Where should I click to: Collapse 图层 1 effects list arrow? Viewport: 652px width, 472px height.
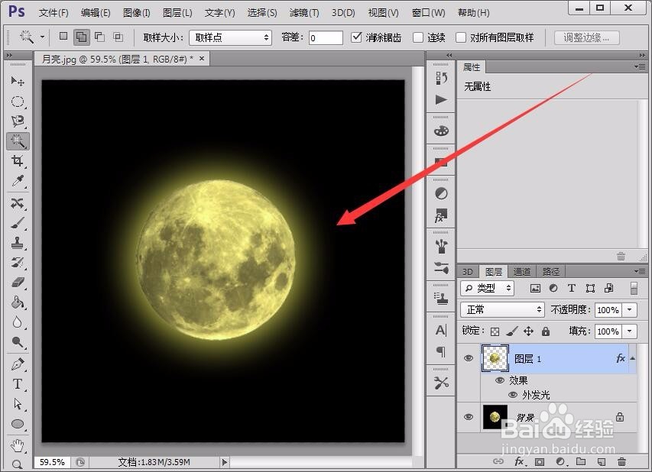(x=632, y=357)
